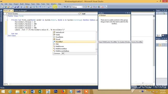Click the Open File toolbar icon

(8, 7)
